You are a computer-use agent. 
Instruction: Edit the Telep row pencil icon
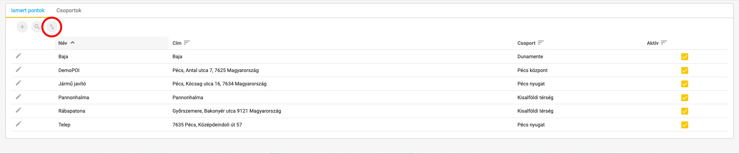tap(18, 124)
